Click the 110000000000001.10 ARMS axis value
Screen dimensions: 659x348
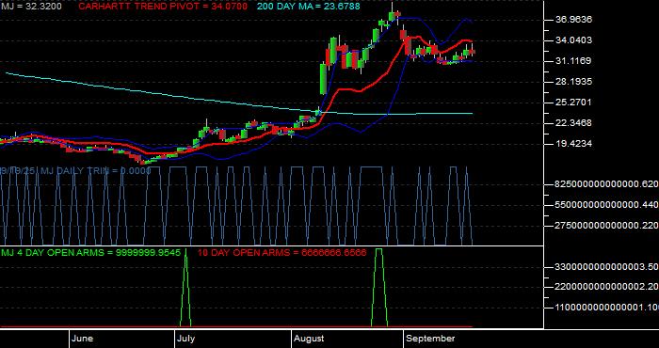point(606,308)
